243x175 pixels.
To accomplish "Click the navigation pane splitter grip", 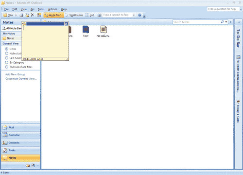I will pyautogui.click(x=20, y=122).
